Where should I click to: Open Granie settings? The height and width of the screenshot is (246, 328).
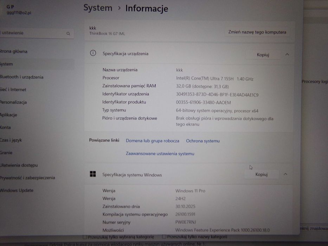coord(37,153)
